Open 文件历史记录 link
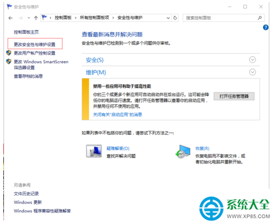This screenshot has height=222, width=271. pos(26,194)
